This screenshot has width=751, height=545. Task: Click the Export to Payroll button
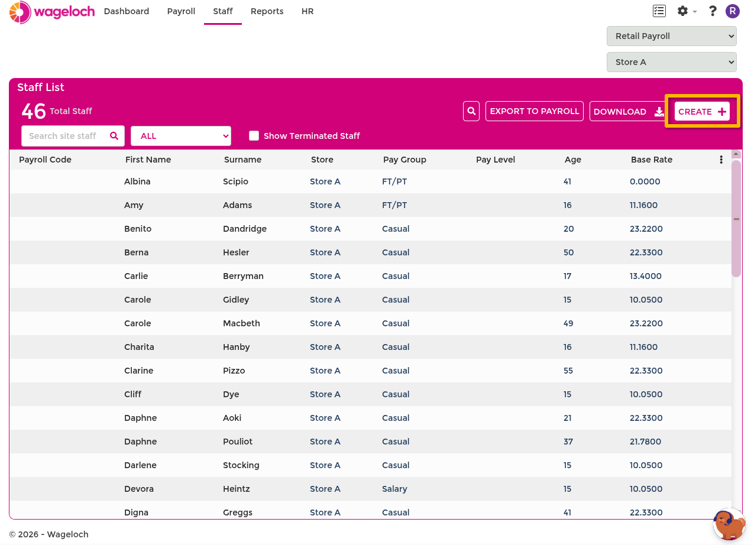535,111
